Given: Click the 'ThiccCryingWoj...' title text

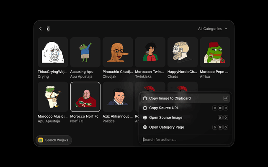Looking at the screenshot, I should [52, 72].
